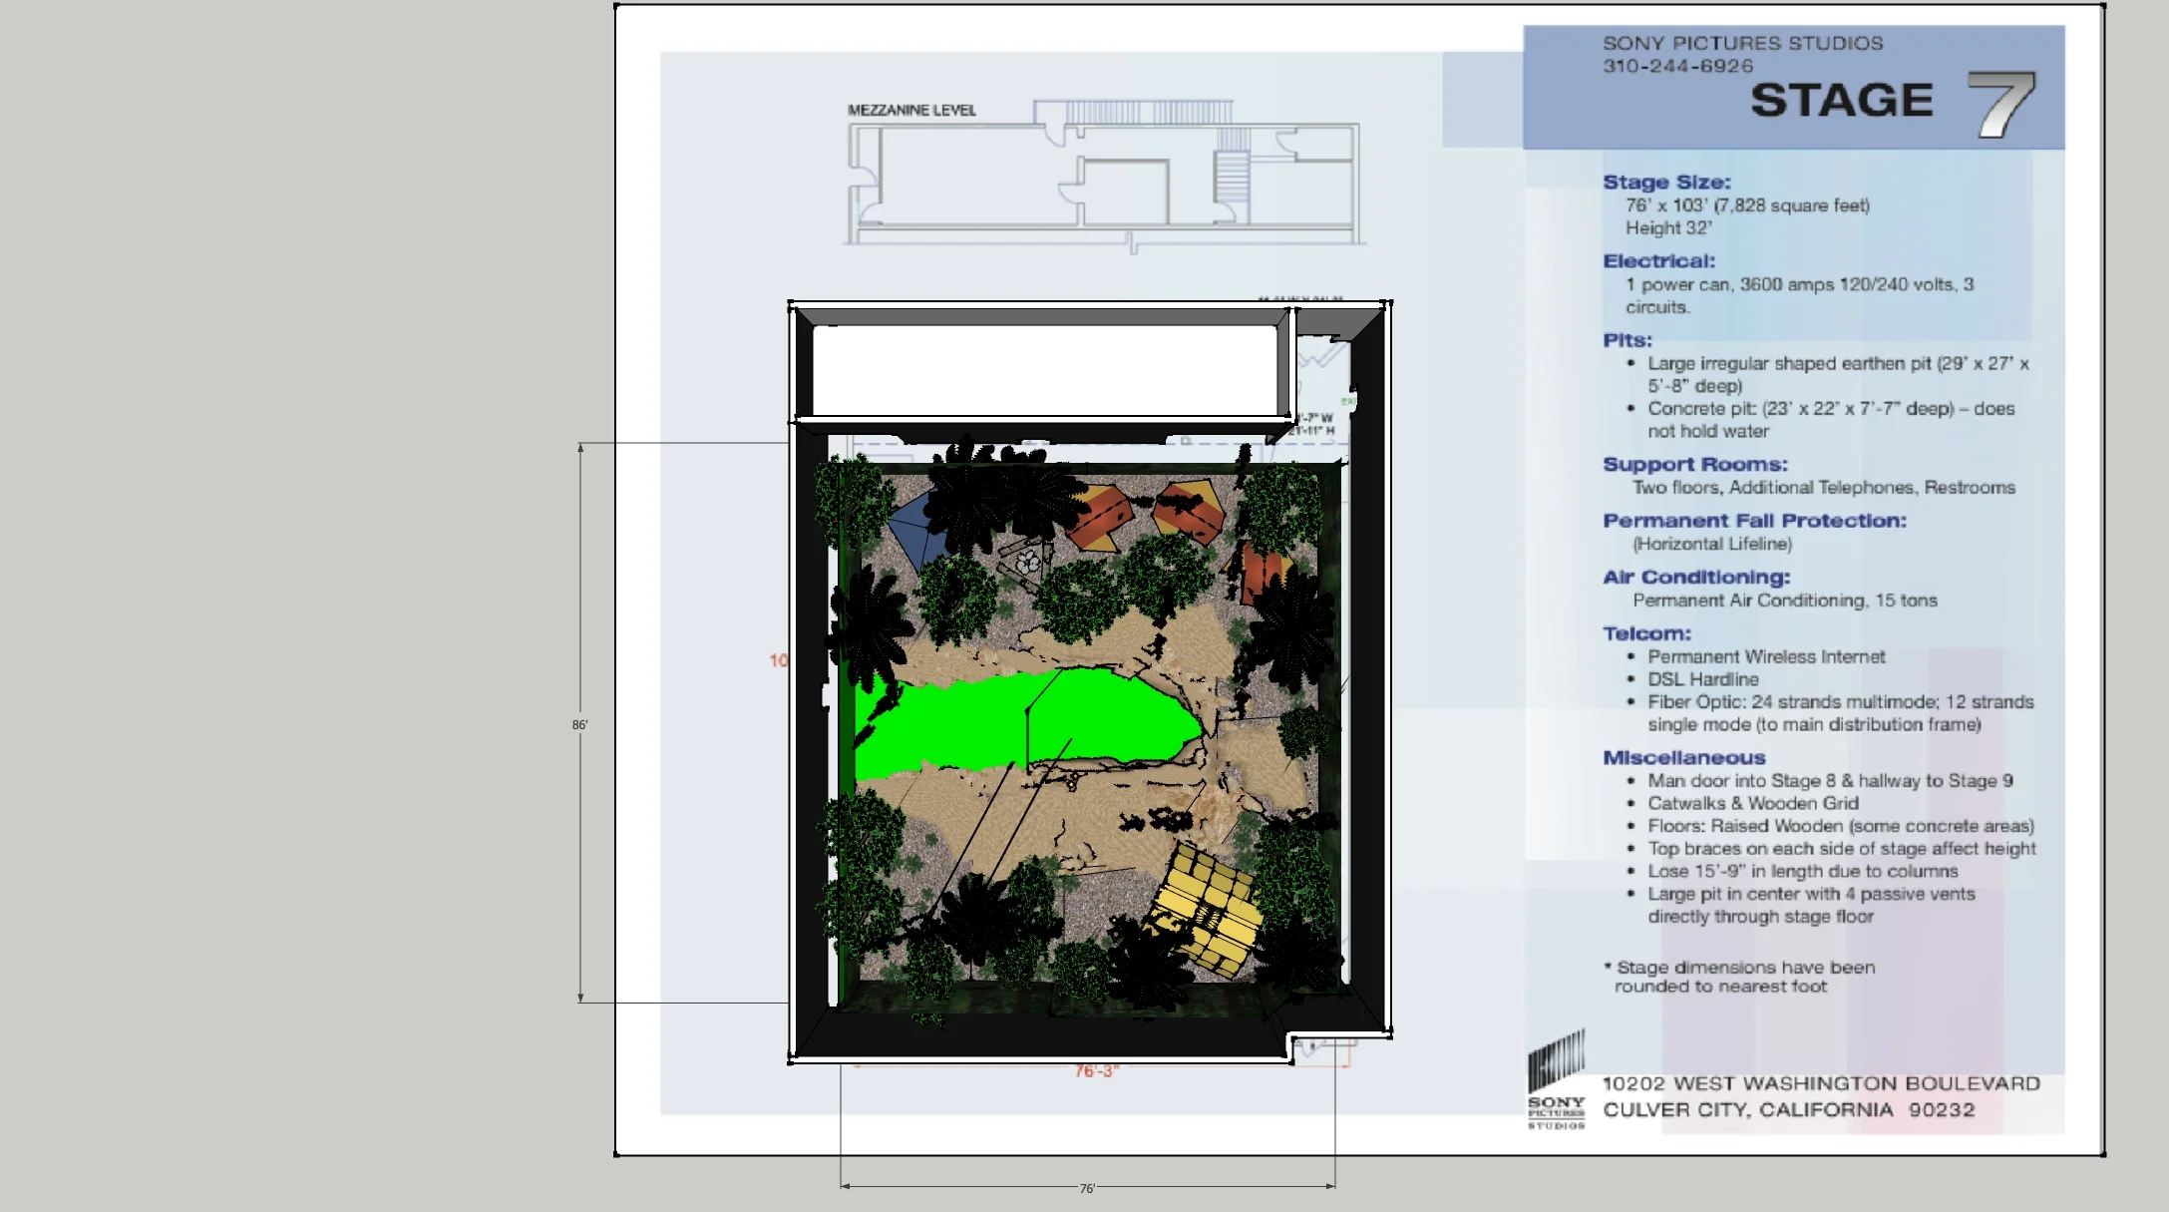This screenshot has height=1212, width=2169.
Task: Click the "Support Rooms:" heading
Action: point(1694,464)
